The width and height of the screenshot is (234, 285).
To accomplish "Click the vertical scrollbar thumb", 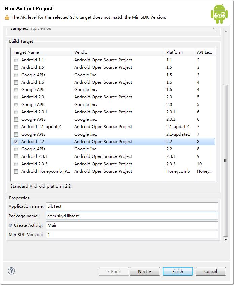I will tap(226, 161).
